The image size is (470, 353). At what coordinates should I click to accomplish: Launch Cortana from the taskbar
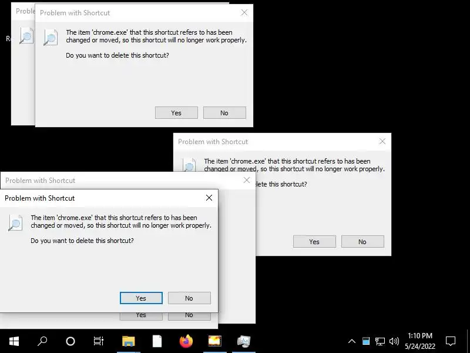[x=70, y=341]
